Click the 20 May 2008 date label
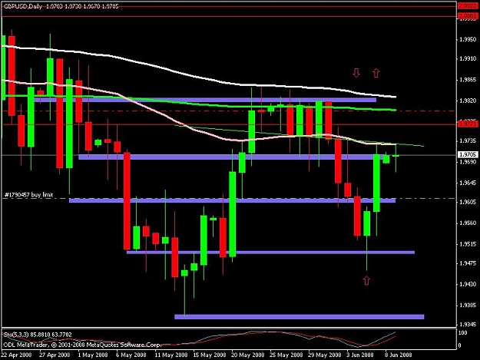The height and width of the screenshot is (360, 480). click(248, 355)
